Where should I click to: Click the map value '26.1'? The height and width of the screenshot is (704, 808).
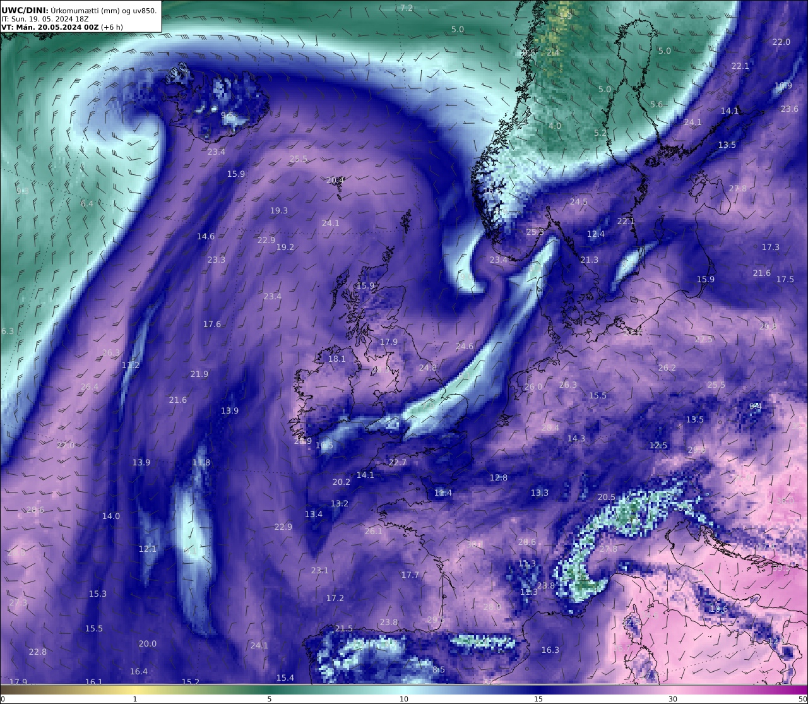tap(374, 532)
